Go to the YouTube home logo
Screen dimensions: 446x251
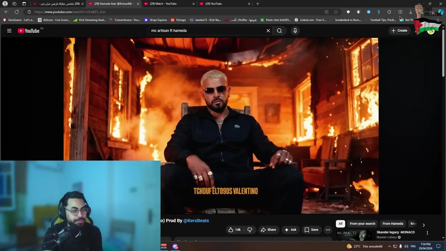pos(29,31)
